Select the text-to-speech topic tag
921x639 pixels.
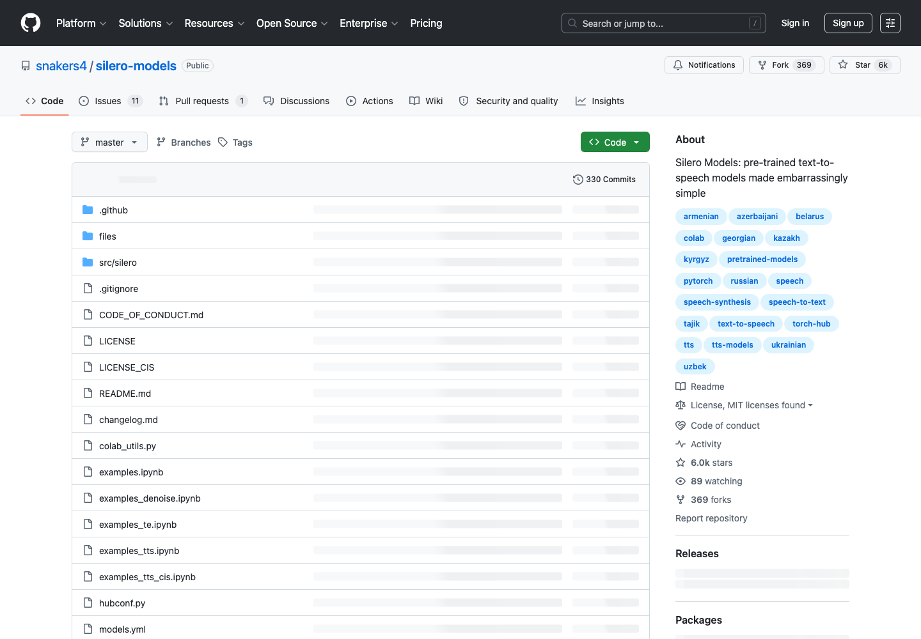[x=746, y=324]
